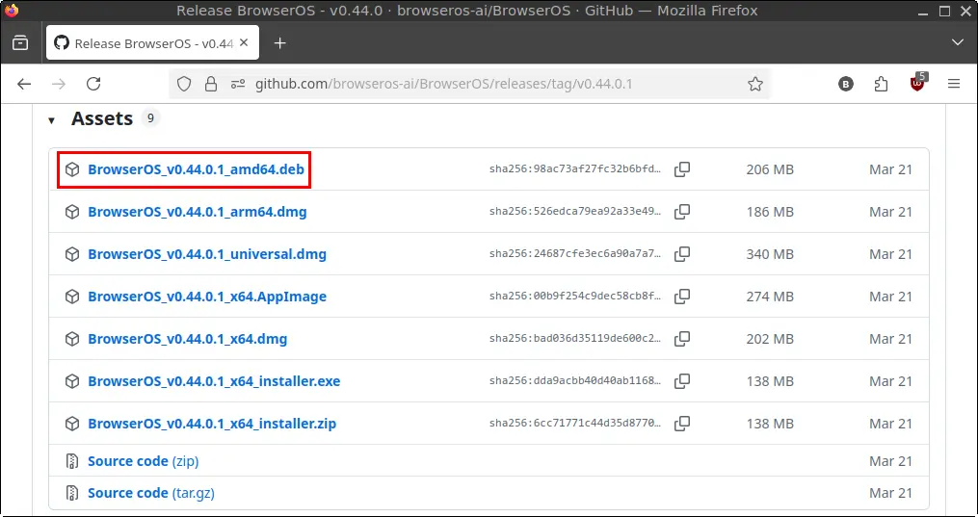The width and height of the screenshot is (978, 517).
Task: Download BrowserOS_v0.44.0.1_universal.dmg
Action: click(207, 254)
